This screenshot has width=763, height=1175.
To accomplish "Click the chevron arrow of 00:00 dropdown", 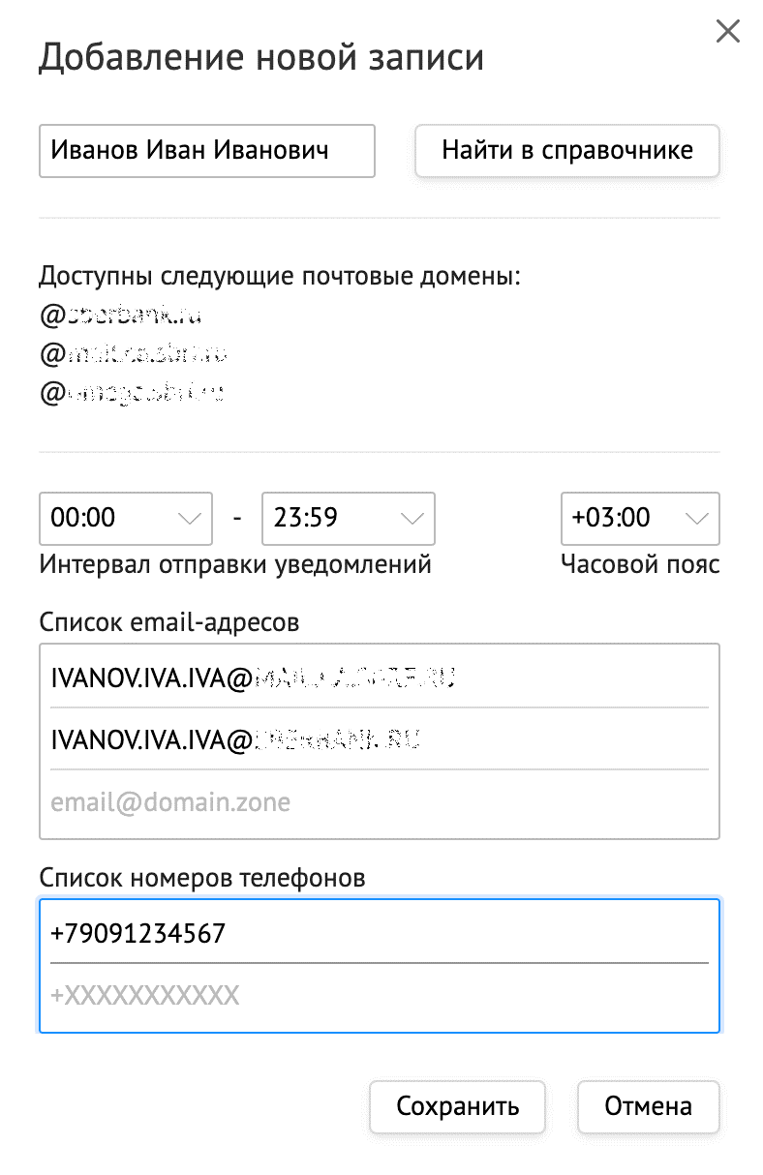I will [189, 518].
